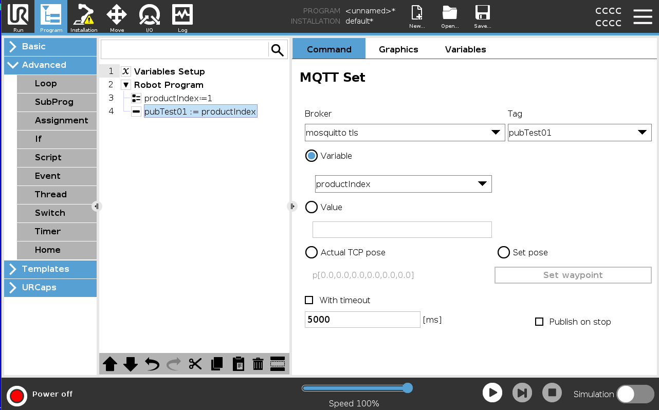Enable the With timeout checkbox

coord(309,300)
